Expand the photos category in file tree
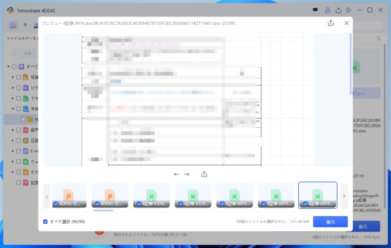Image resolution: width=391 pixels, height=248 pixels. [12, 77]
